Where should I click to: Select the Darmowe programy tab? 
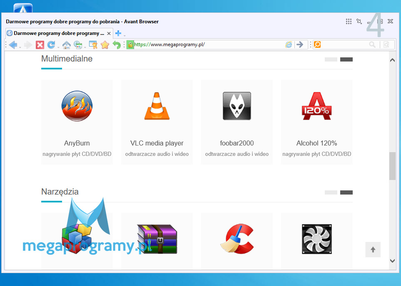coord(59,33)
